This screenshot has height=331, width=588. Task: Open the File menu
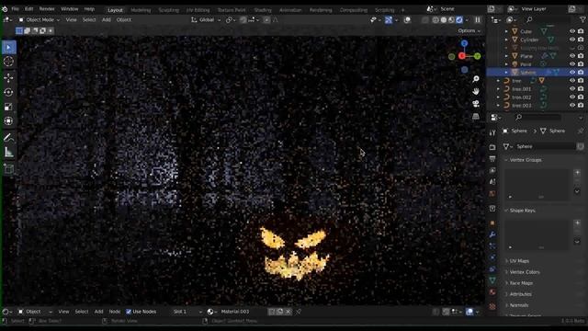click(x=15, y=8)
